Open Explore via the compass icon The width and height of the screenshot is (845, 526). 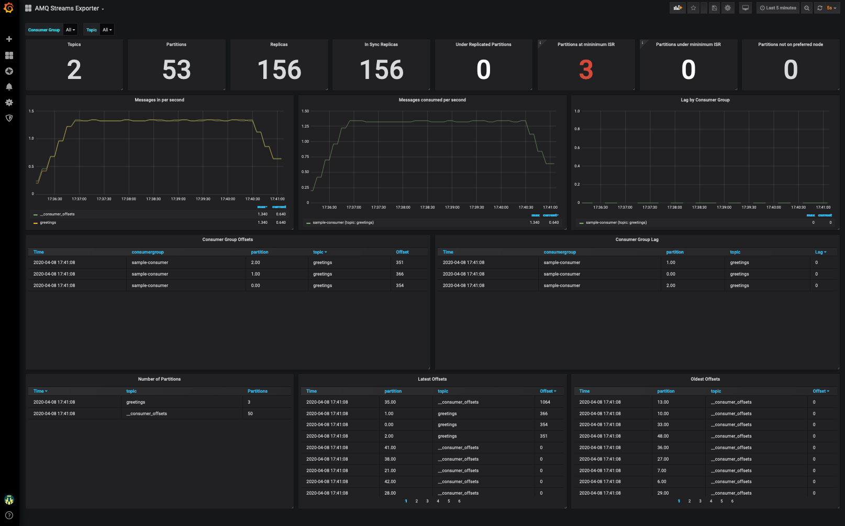pyautogui.click(x=9, y=71)
